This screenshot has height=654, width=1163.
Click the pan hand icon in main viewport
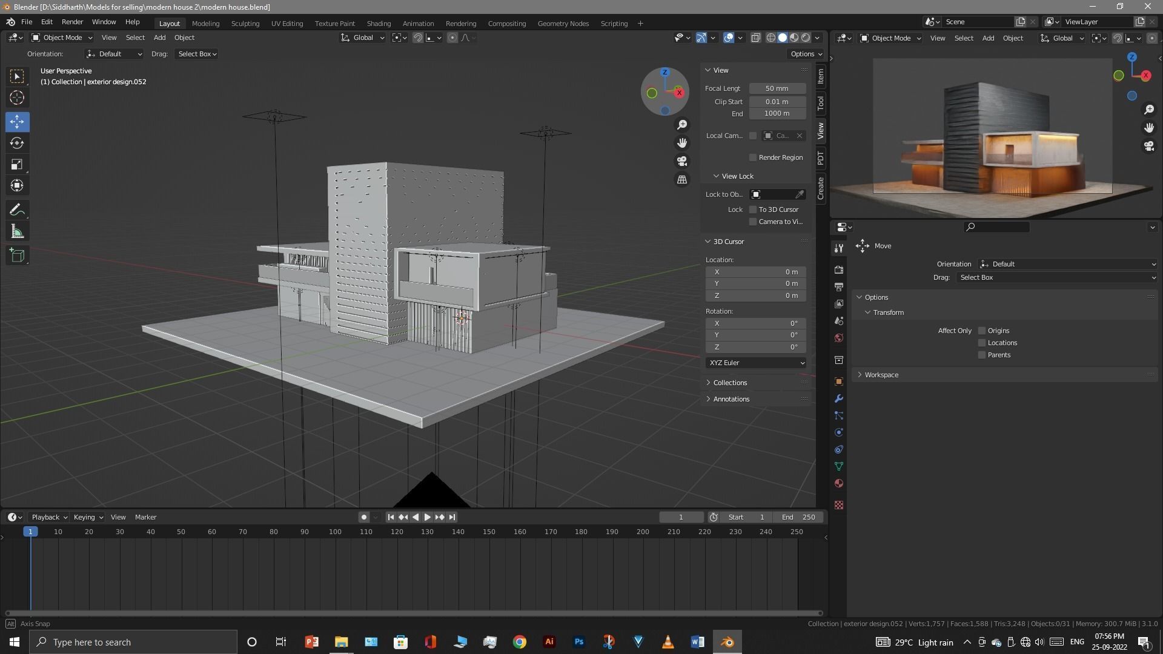682,143
